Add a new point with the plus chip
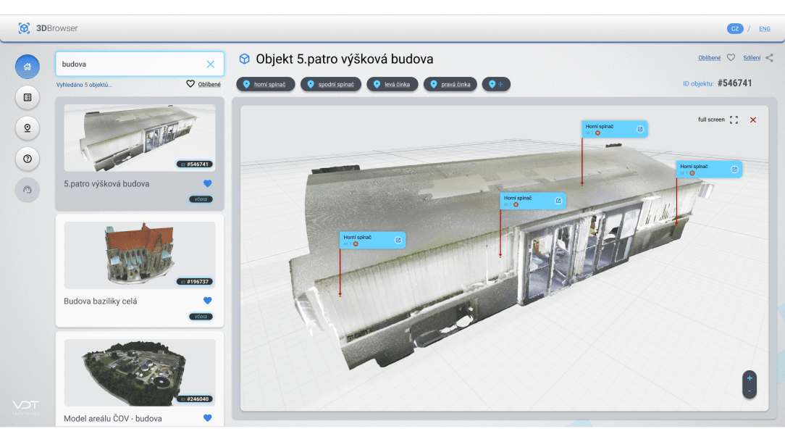The height and width of the screenshot is (442, 785). pyautogui.click(x=496, y=84)
